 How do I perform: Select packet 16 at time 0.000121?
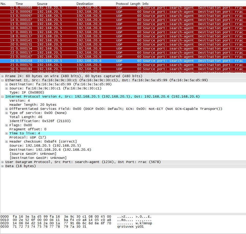pyautogui.click(x=123, y=28)
